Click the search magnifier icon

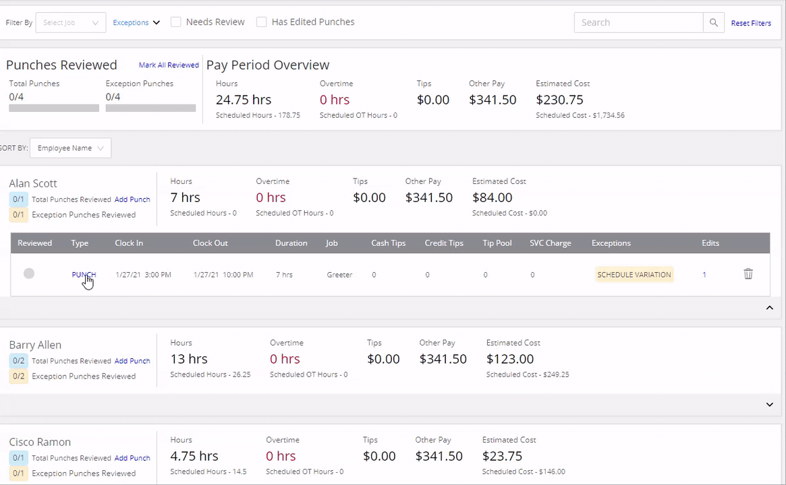[713, 22]
